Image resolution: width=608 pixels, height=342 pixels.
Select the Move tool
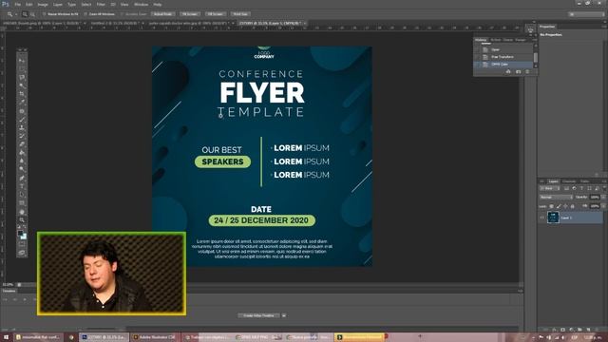(x=22, y=61)
